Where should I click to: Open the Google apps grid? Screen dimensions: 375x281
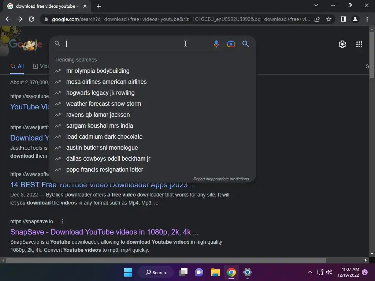point(359,44)
